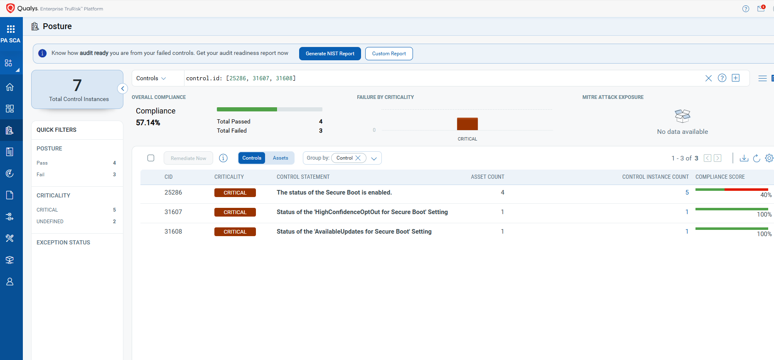Collapse the left filter panel arrow
Image resolution: width=774 pixels, height=360 pixels.
click(x=123, y=89)
